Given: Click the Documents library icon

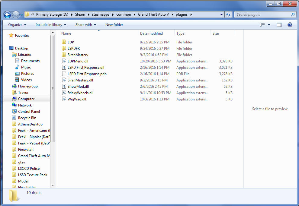Looking at the screenshot, I should click(17, 61).
